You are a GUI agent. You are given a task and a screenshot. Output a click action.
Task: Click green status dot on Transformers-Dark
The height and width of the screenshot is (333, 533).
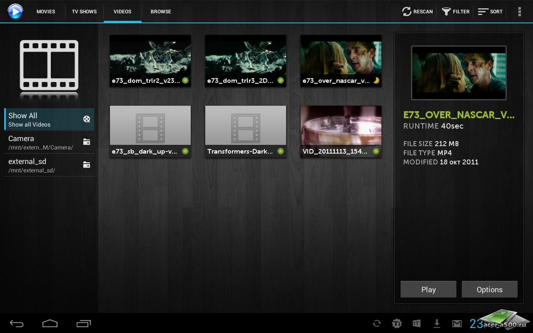point(281,151)
